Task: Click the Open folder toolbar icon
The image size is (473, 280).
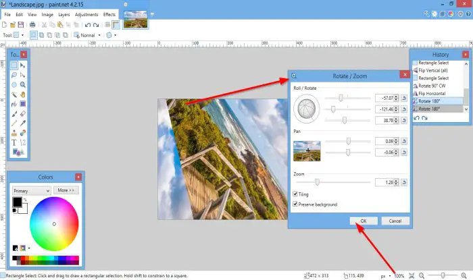Action: 13,25
